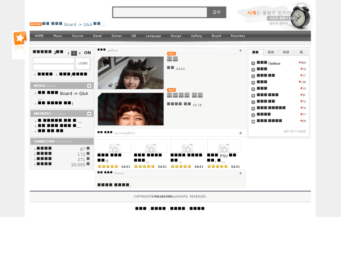Open more of the soccergallery section
This screenshot has height=256, width=341.
(240, 133)
